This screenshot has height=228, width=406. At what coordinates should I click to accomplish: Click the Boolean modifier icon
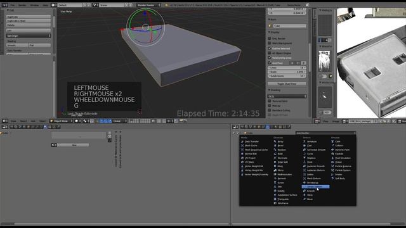tap(275, 150)
